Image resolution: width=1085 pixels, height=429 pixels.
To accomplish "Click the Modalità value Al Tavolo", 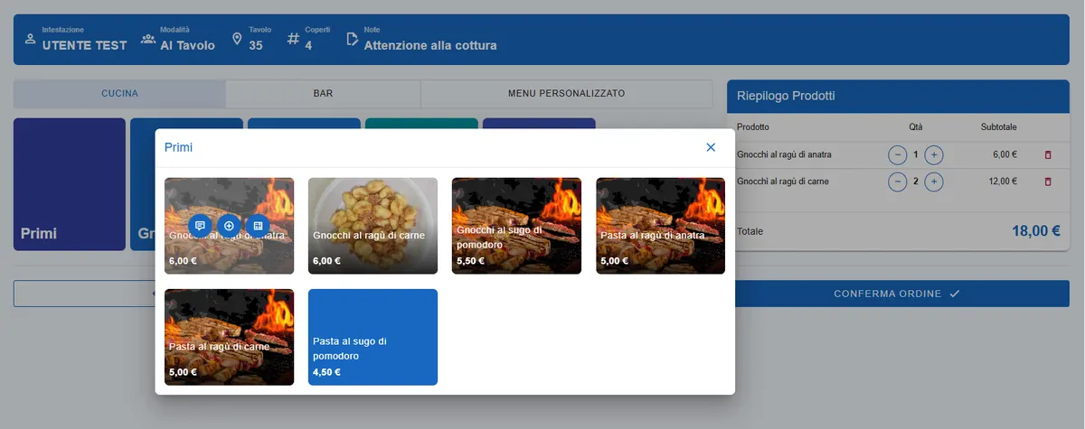I will 188,45.
